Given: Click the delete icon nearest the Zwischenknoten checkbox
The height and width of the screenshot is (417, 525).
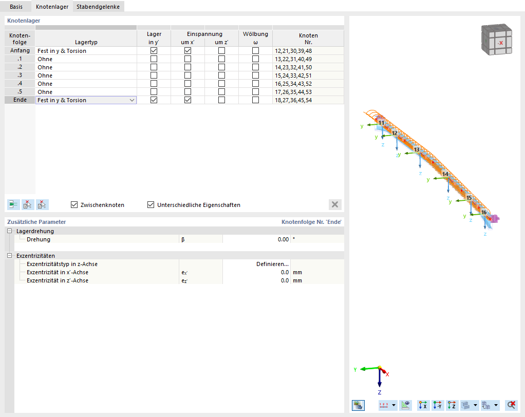Looking at the screenshot, I should point(42,204).
